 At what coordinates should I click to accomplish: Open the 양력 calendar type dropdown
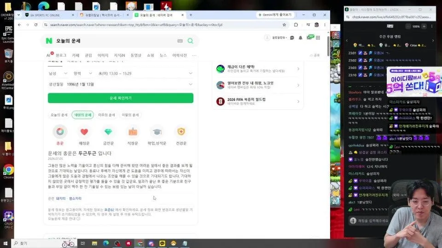83,73
